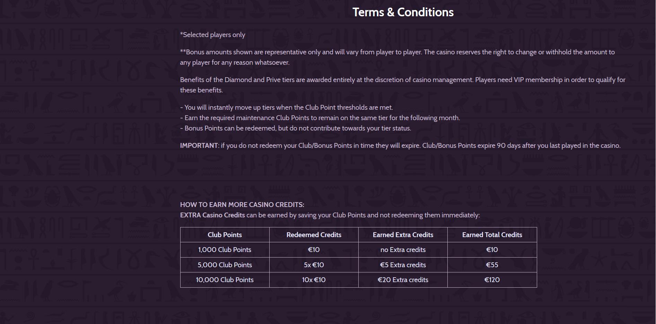The height and width of the screenshot is (324, 656).
Task: Click the bonus amounts disclaimer paragraph
Action: (x=397, y=57)
